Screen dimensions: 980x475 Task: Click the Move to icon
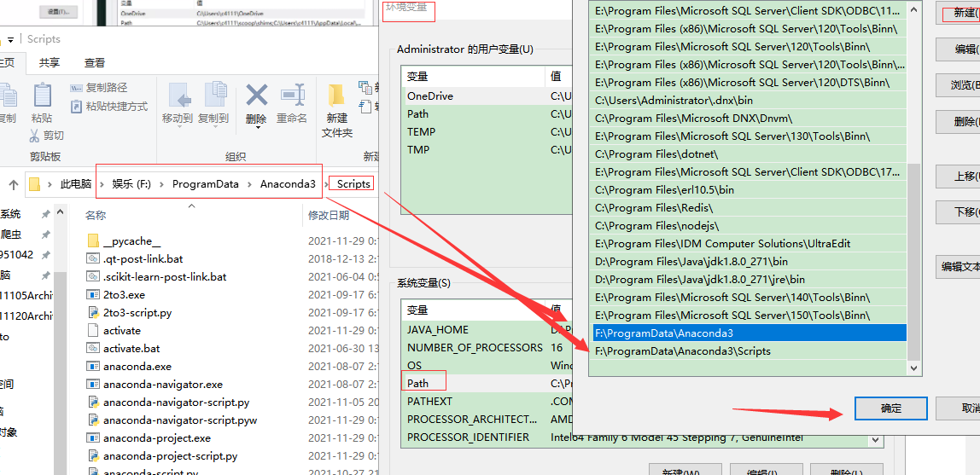179,96
